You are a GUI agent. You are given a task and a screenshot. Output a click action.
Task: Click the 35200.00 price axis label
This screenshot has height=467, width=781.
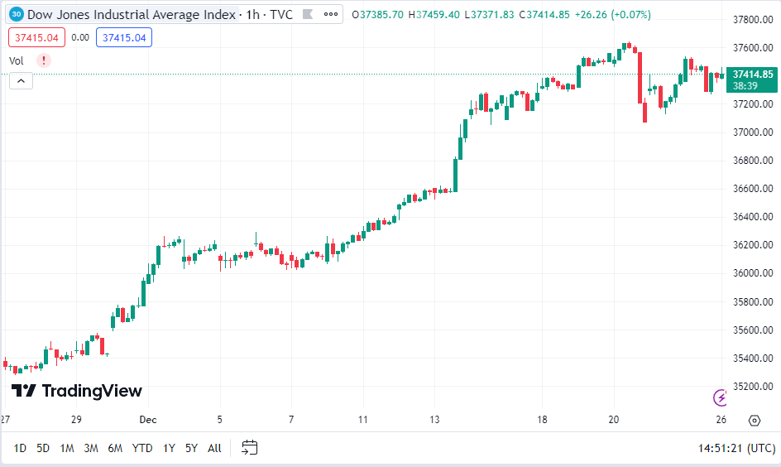point(753,386)
